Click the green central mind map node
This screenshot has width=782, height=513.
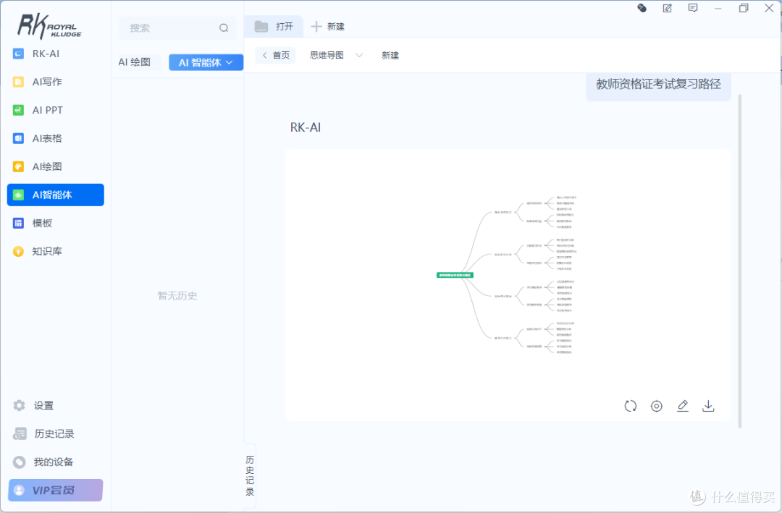pyautogui.click(x=455, y=275)
